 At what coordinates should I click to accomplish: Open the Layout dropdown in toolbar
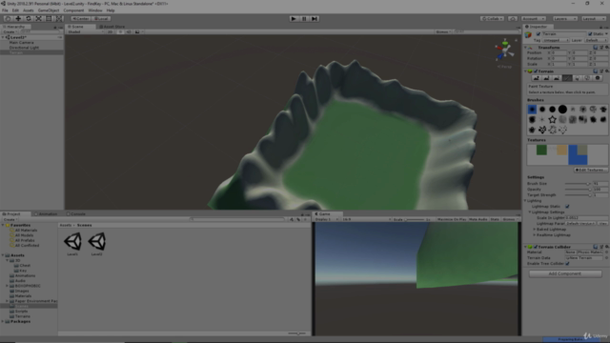(593, 19)
